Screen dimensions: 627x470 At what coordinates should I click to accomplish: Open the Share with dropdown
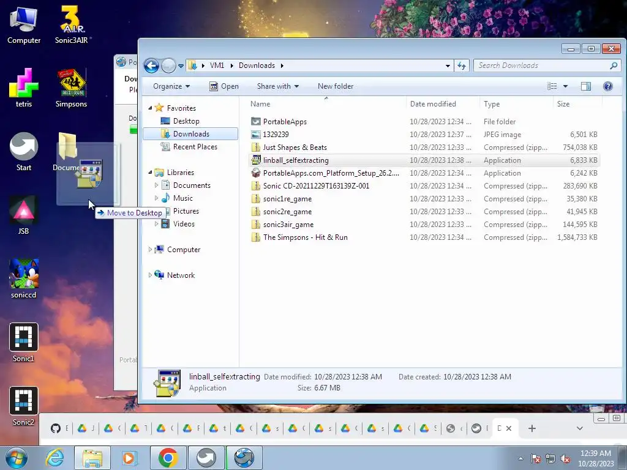[x=278, y=86]
